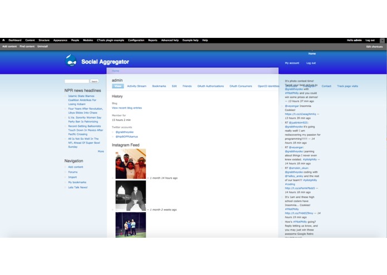Open the Modules admin menu
The width and height of the screenshot is (387, 275).
click(88, 40)
